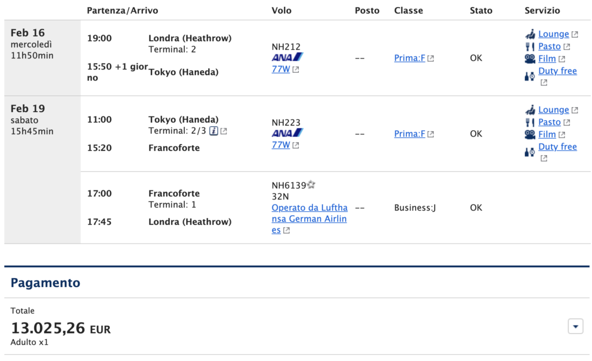Expand the total payment details dropdown
592x361 pixels.
pyautogui.click(x=575, y=326)
